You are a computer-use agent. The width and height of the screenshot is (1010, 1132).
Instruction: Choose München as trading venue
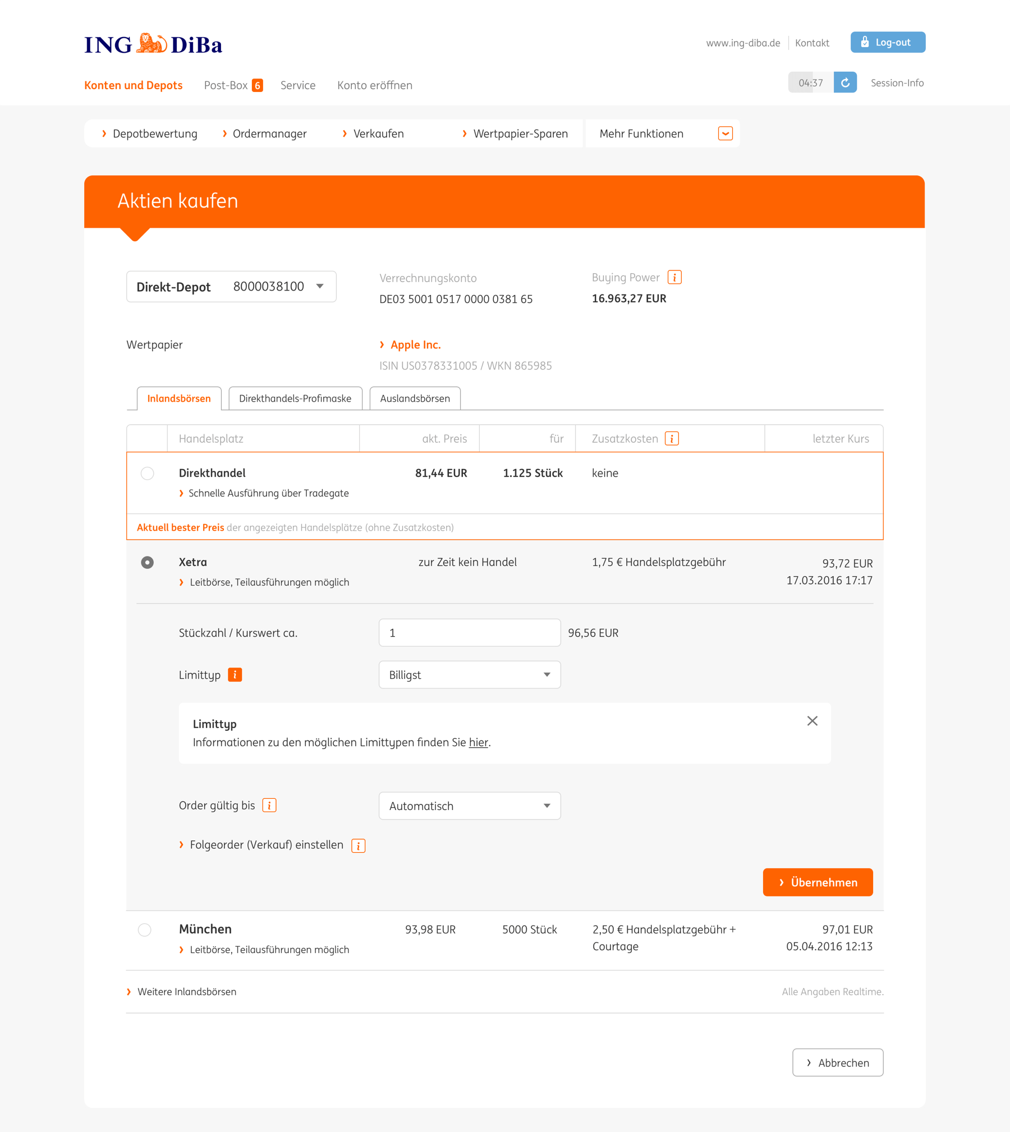145,929
